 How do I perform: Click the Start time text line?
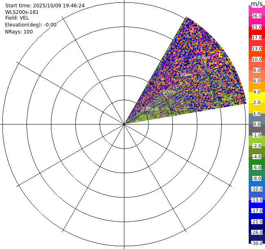pos(45,6)
